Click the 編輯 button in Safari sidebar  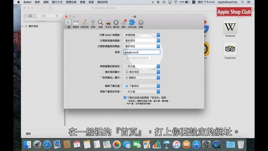click(28, 133)
